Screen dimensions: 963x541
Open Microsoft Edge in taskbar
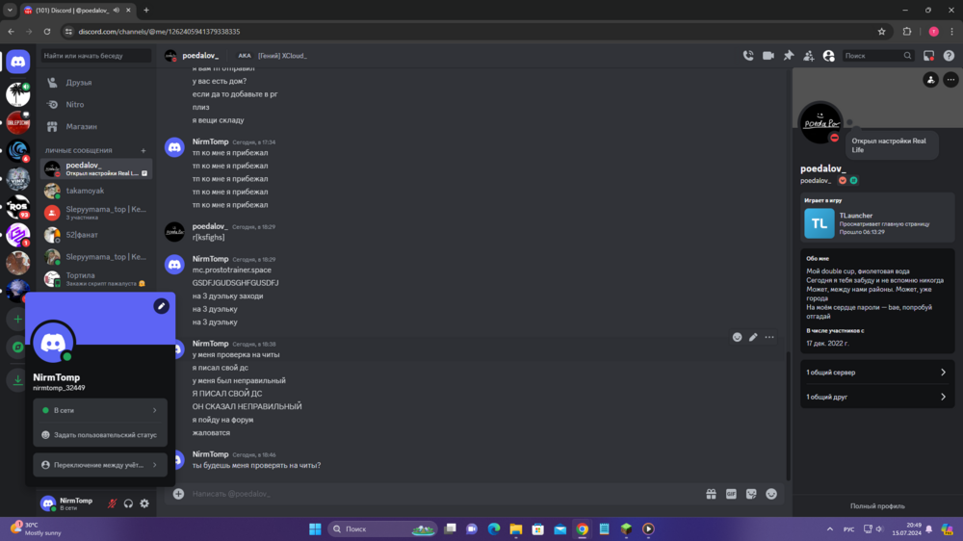[494, 528]
